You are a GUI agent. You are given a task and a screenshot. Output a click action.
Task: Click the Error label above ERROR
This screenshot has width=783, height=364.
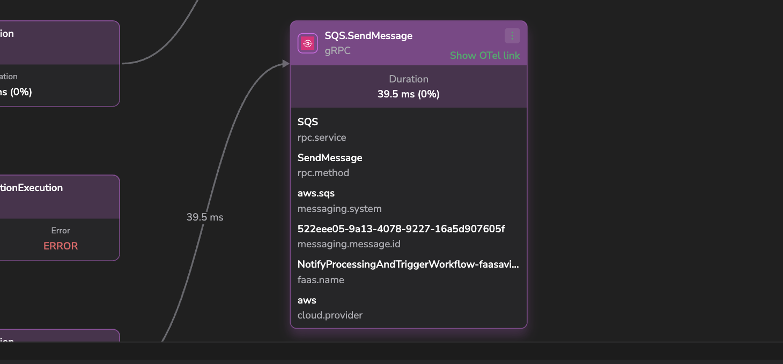coord(61,231)
